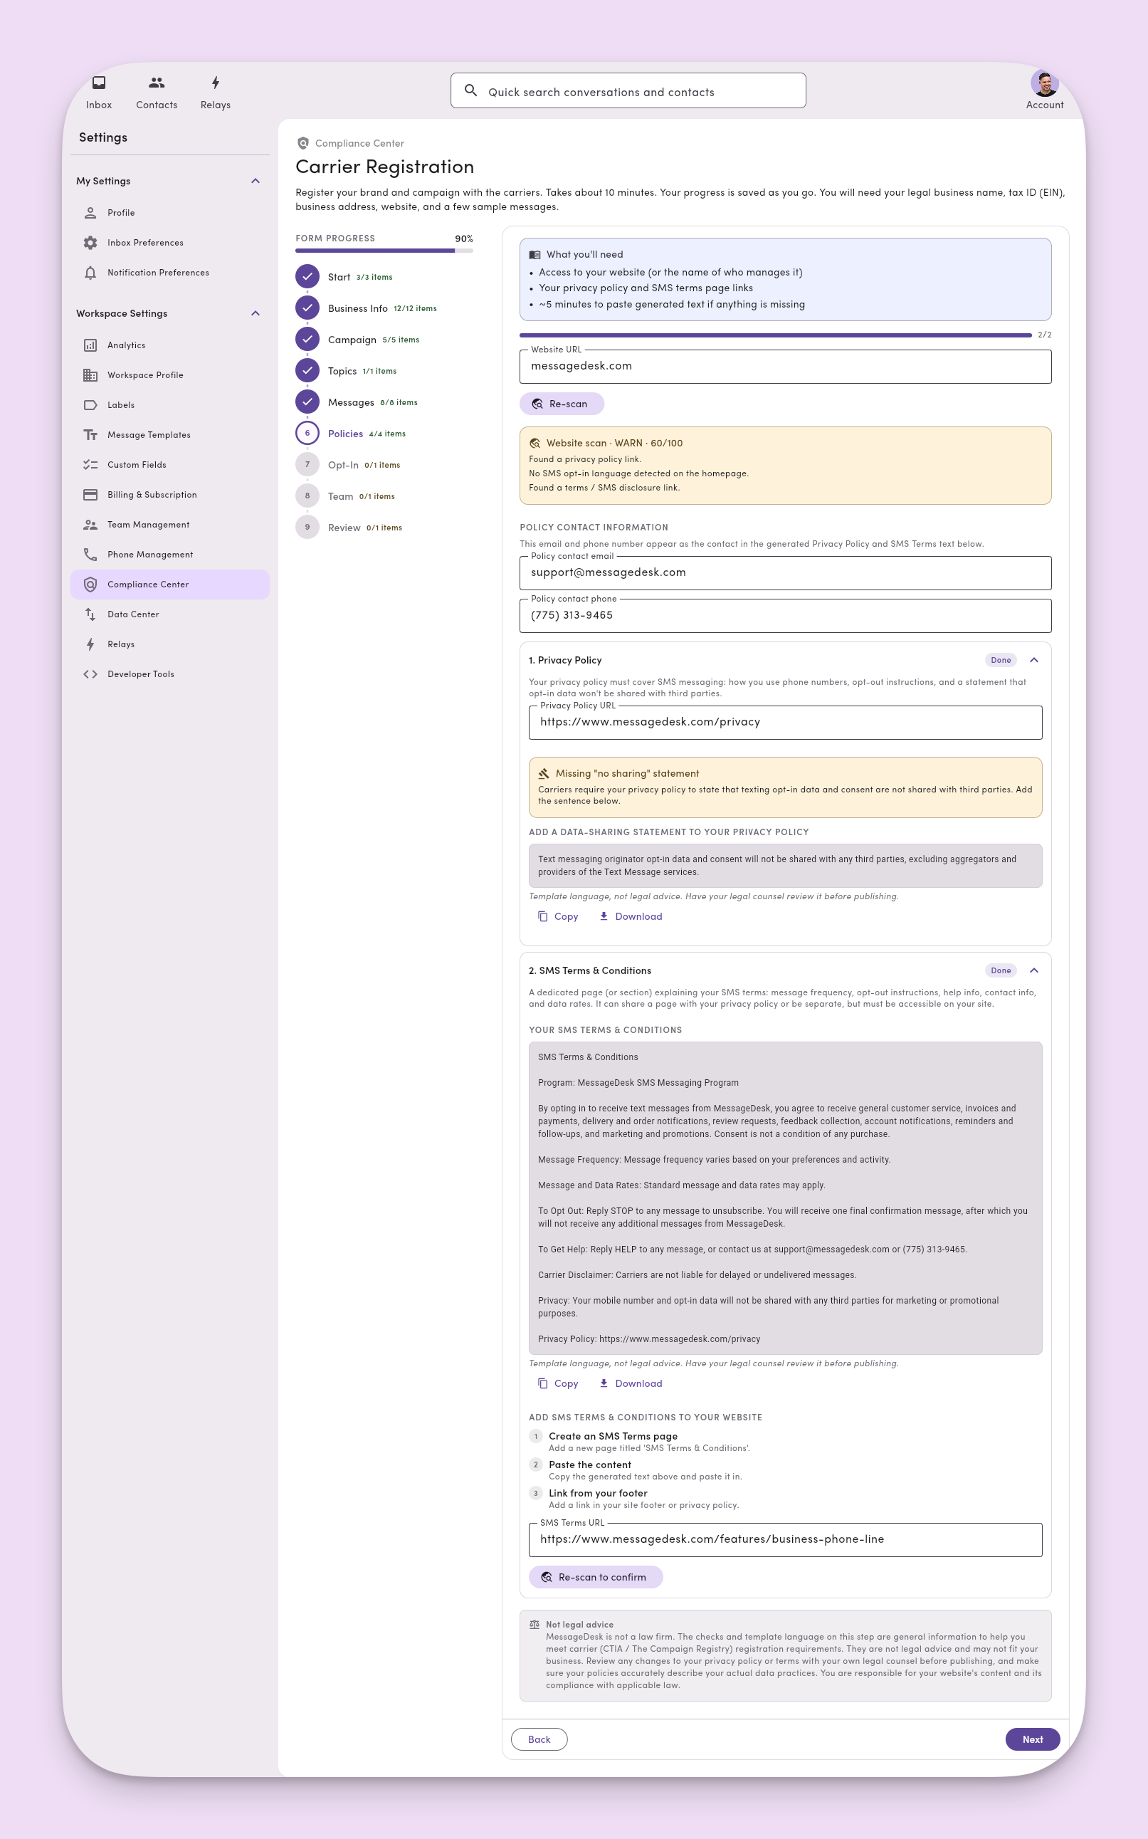Screen dimensions: 1148x1839
Task: Click the Team Management people icon
Action: click(90, 525)
